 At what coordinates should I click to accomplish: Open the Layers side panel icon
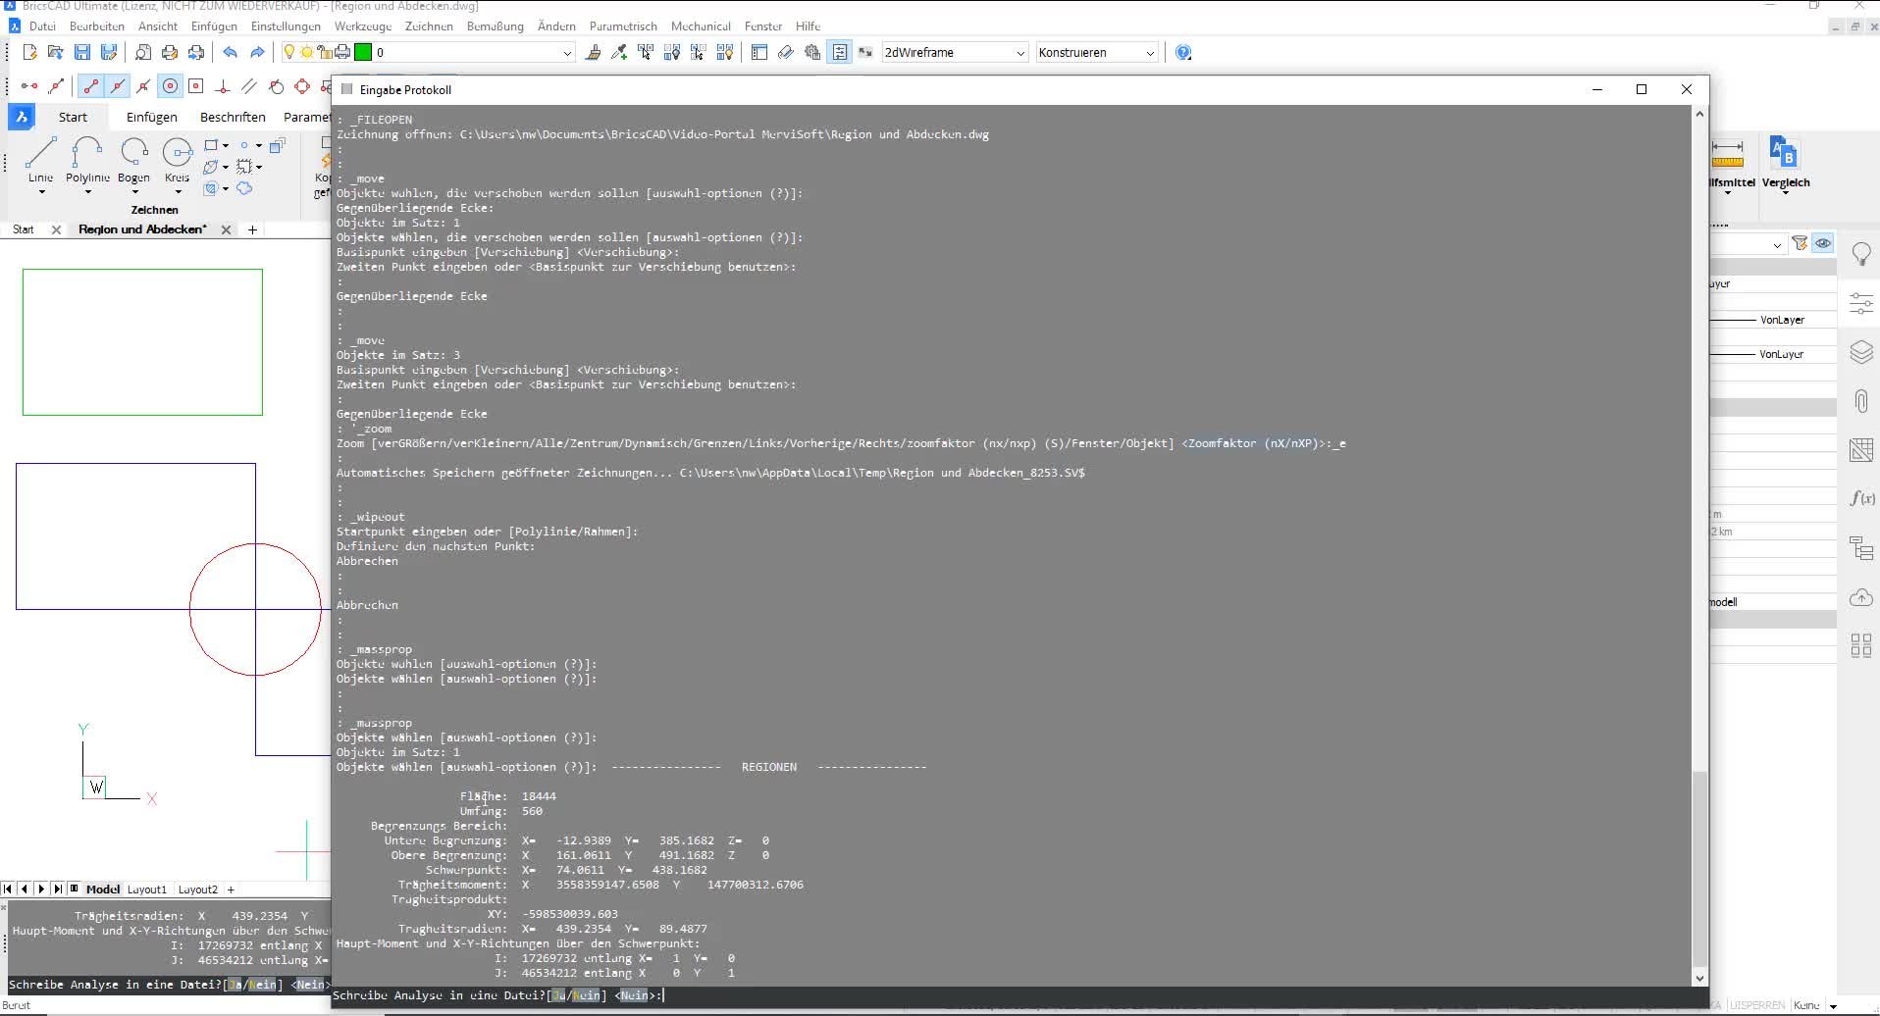pos(1861,352)
